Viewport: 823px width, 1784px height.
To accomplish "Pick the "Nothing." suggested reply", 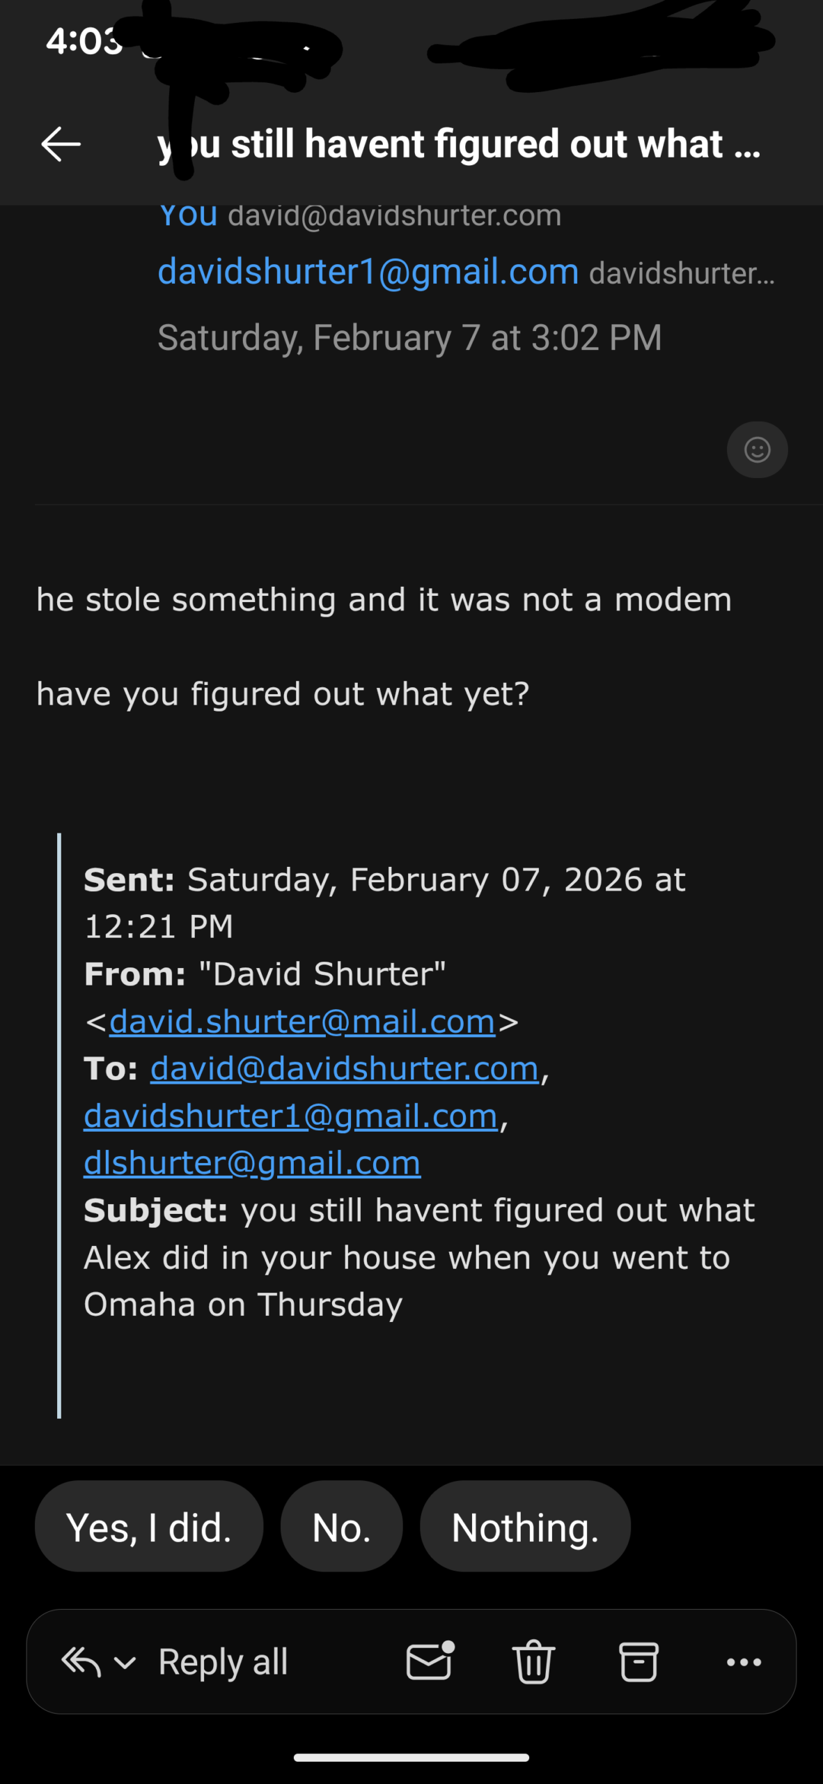I will [x=525, y=1528].
